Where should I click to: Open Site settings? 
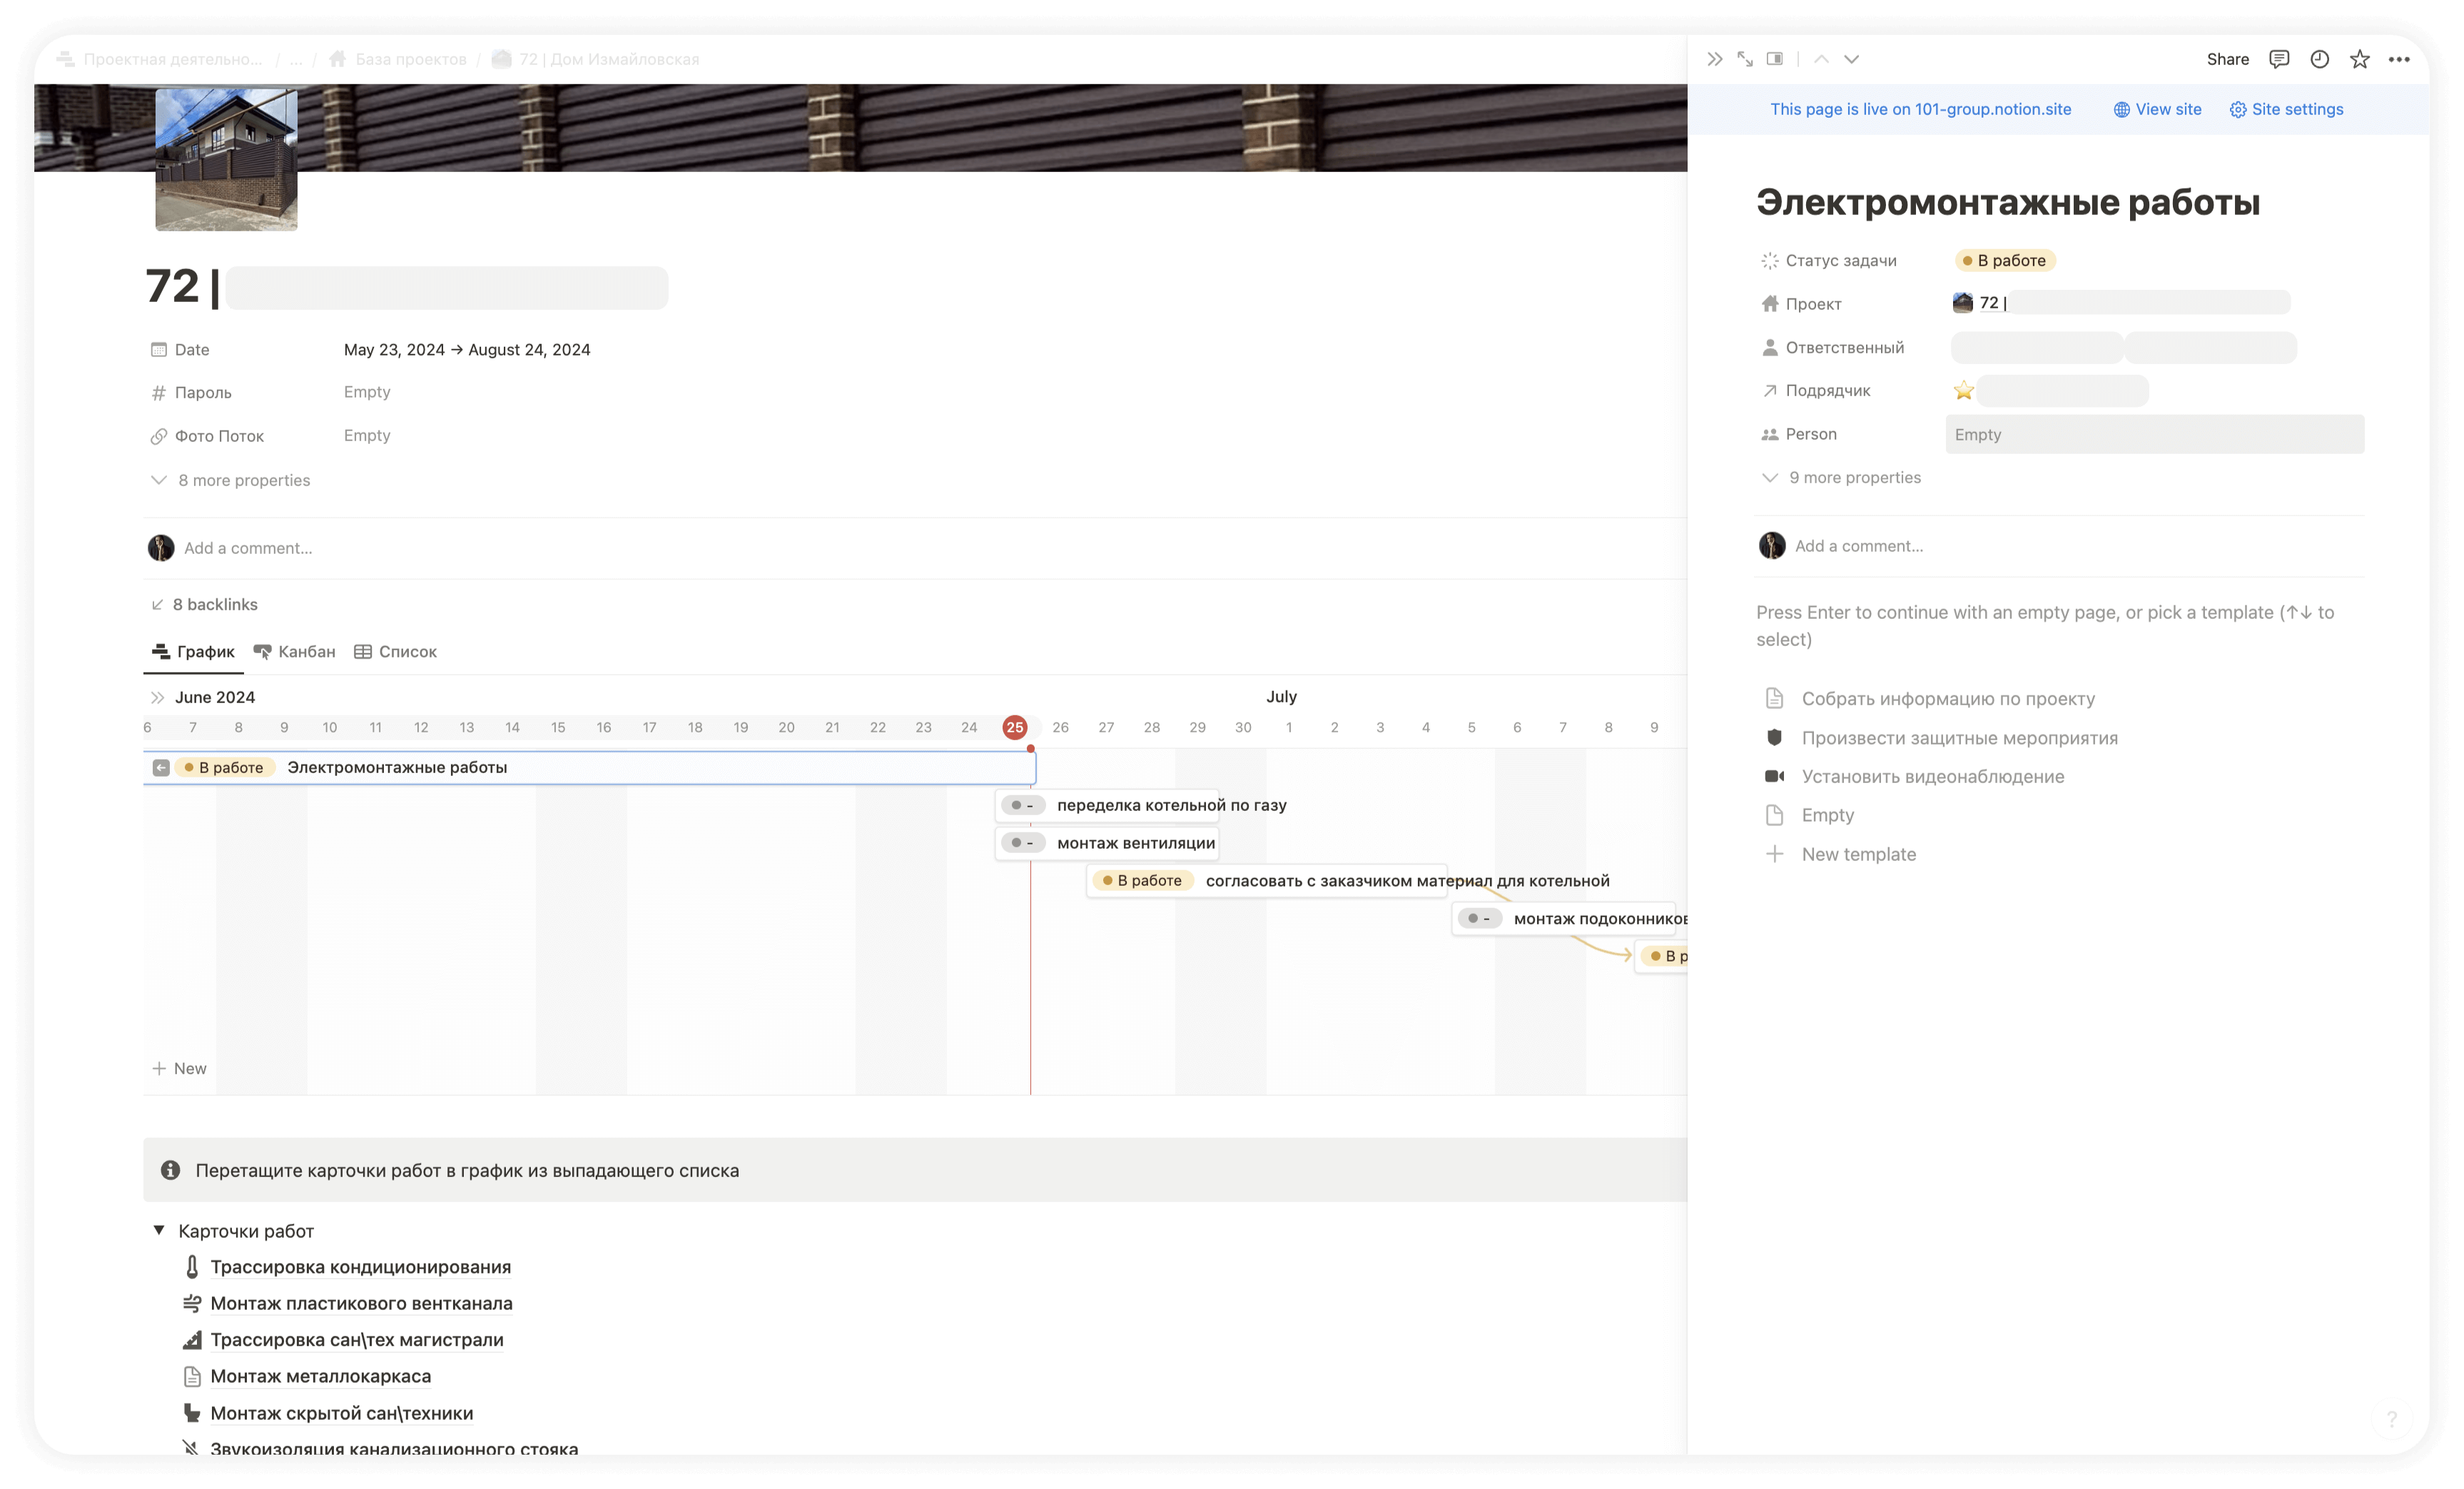(2286, 109)
